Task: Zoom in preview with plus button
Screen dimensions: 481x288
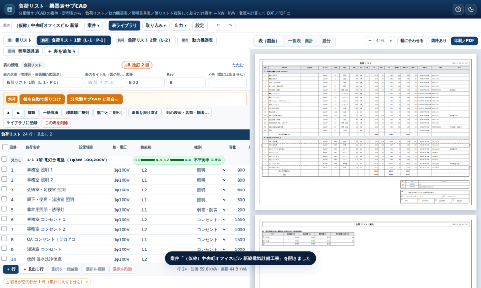Action: coord(391,41)
